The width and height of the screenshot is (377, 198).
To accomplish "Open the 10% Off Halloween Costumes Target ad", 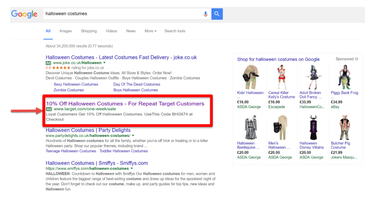I will (125, 104).
